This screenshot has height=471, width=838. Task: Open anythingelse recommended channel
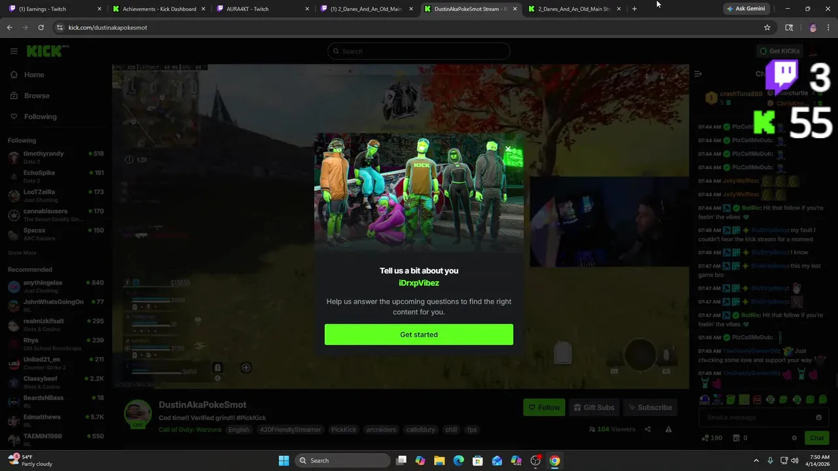click(x=56, y=287)
